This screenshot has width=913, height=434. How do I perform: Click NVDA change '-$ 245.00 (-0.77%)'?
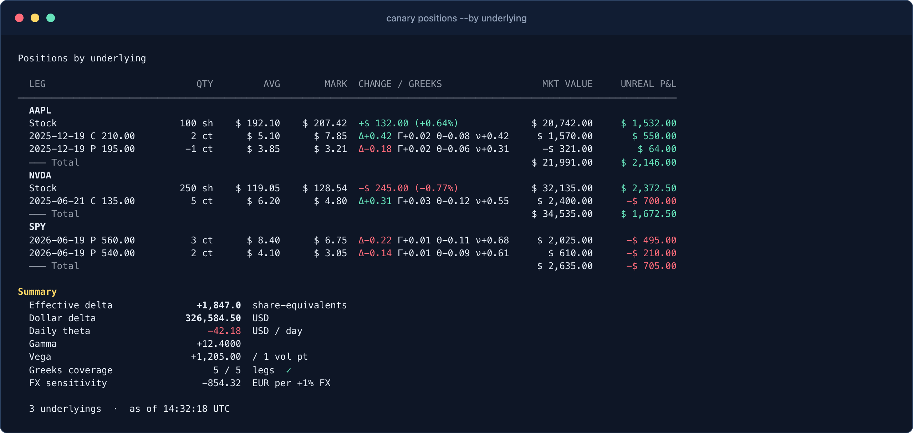(x=408, y=188)
